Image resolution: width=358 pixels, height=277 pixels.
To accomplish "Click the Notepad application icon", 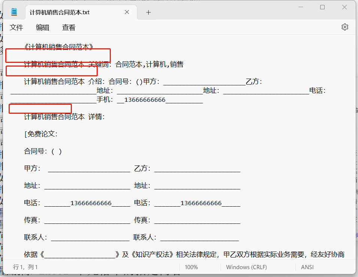I will [x=14, y=11].
